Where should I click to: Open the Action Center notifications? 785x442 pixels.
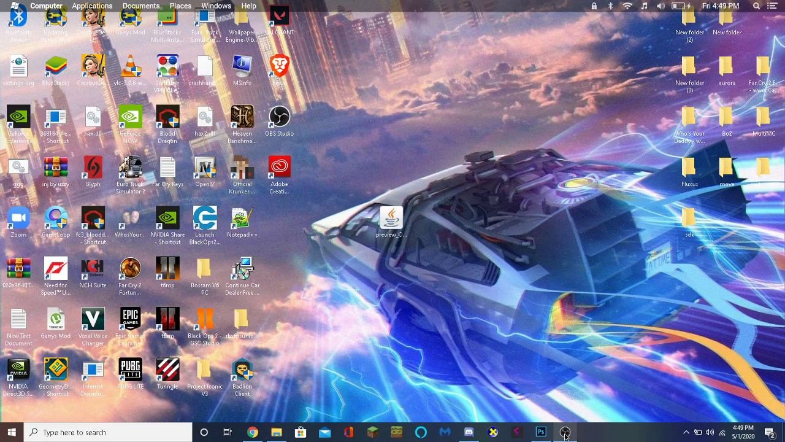coord(770,432)
